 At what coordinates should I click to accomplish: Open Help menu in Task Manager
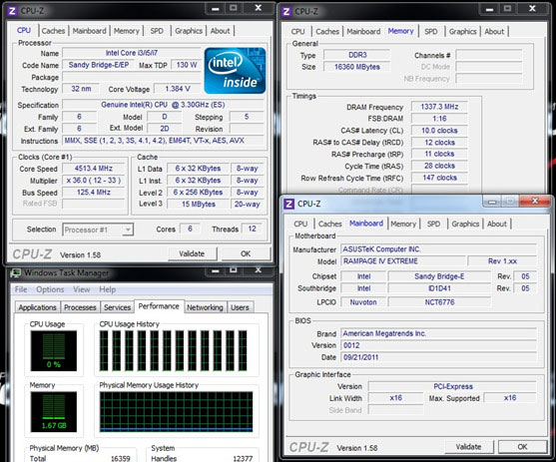pyautogui.click(x=108, y=289)
